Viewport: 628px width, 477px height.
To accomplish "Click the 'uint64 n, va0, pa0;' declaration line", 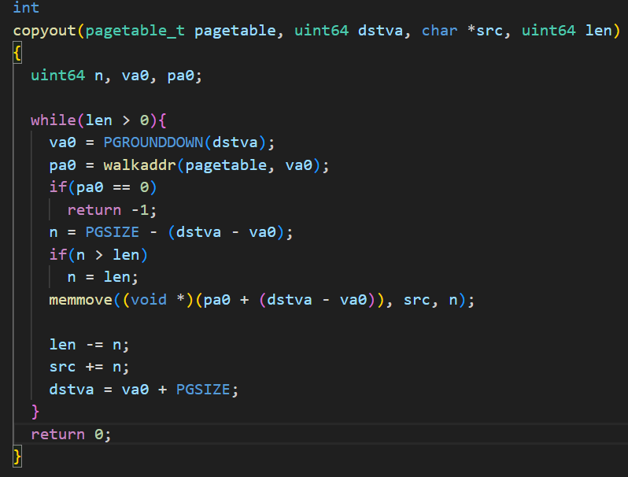I will [116, 76].
